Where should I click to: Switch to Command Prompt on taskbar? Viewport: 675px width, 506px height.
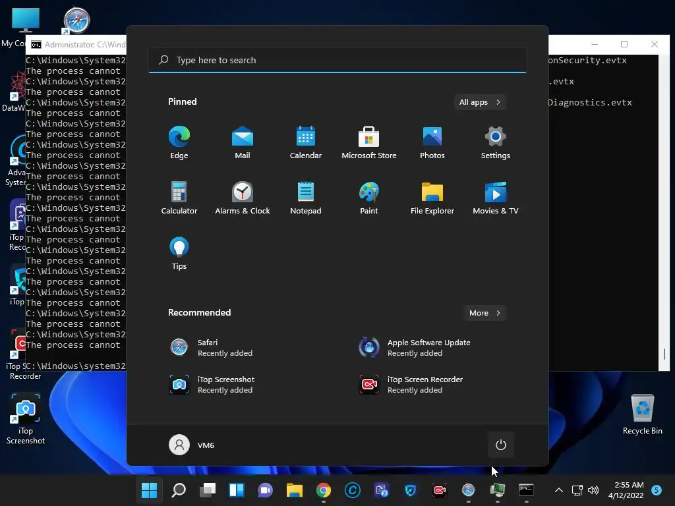(x=526, y=490)
